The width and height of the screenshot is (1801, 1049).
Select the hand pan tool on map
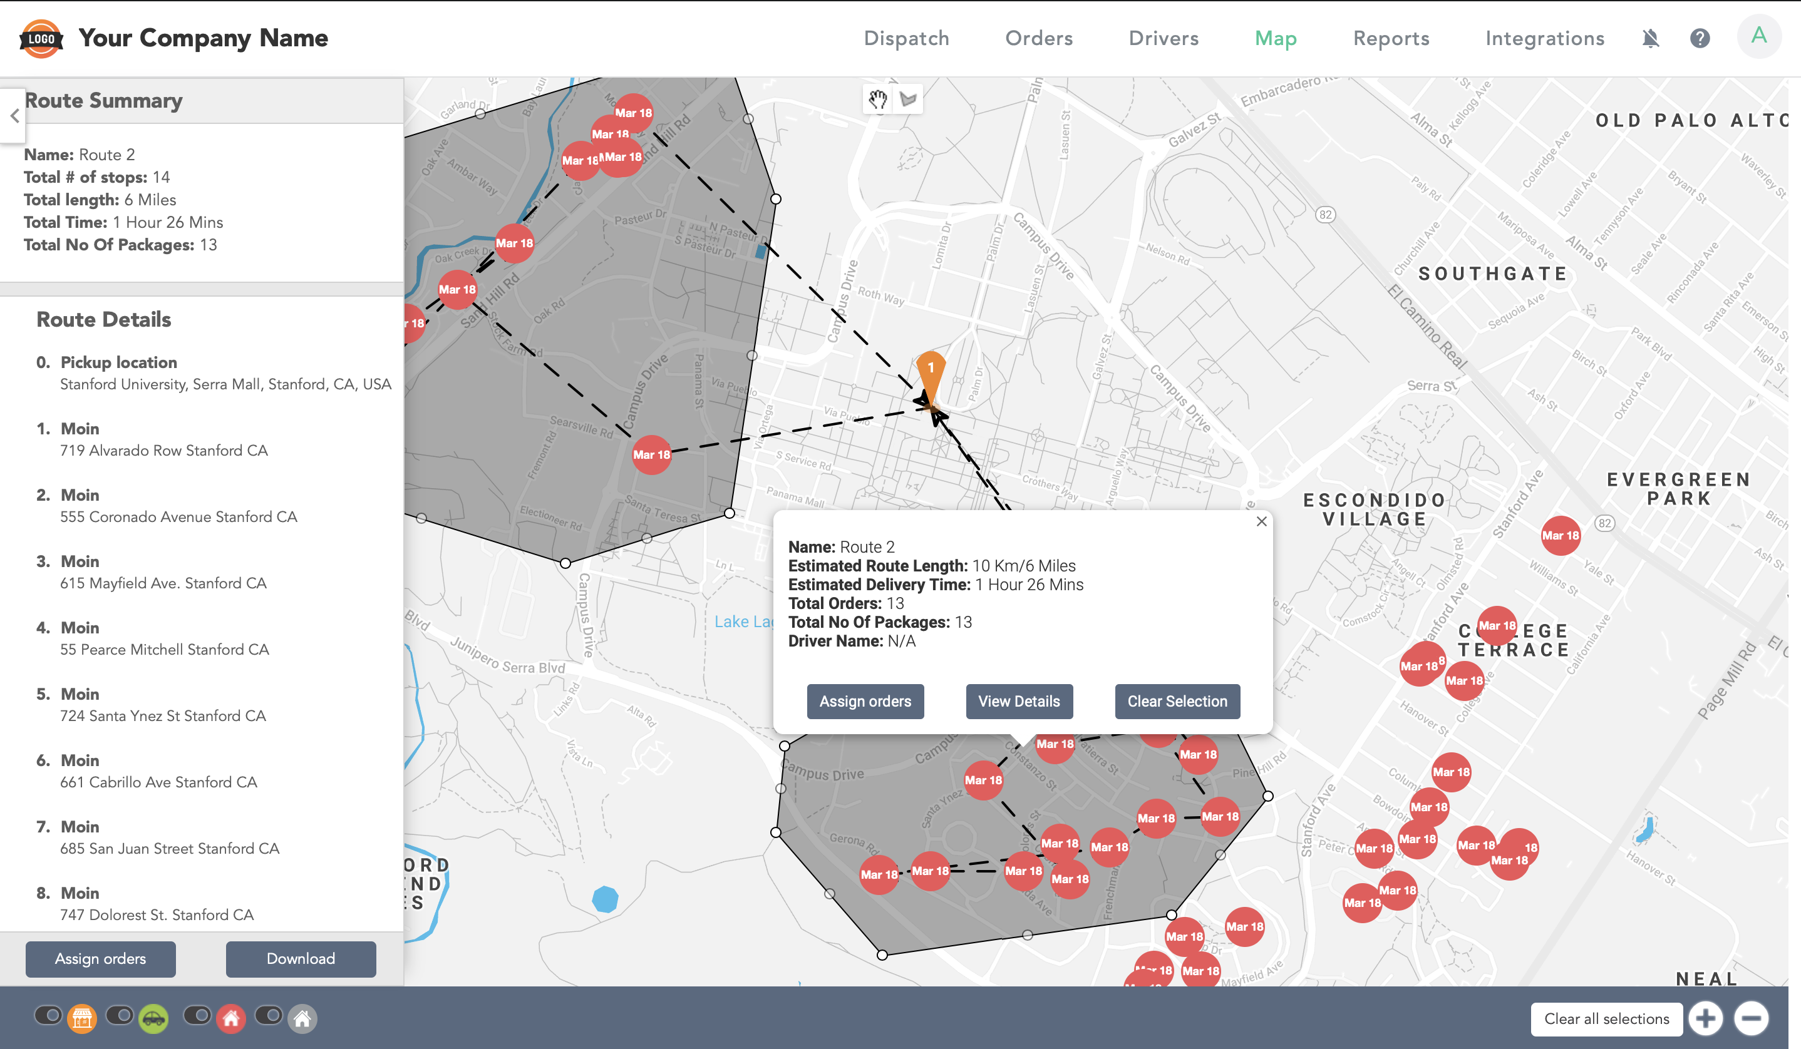pyautogui.click(x=877, y=100)
